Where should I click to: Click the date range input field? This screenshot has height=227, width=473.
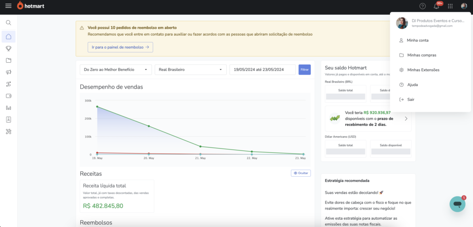(262, 70)
